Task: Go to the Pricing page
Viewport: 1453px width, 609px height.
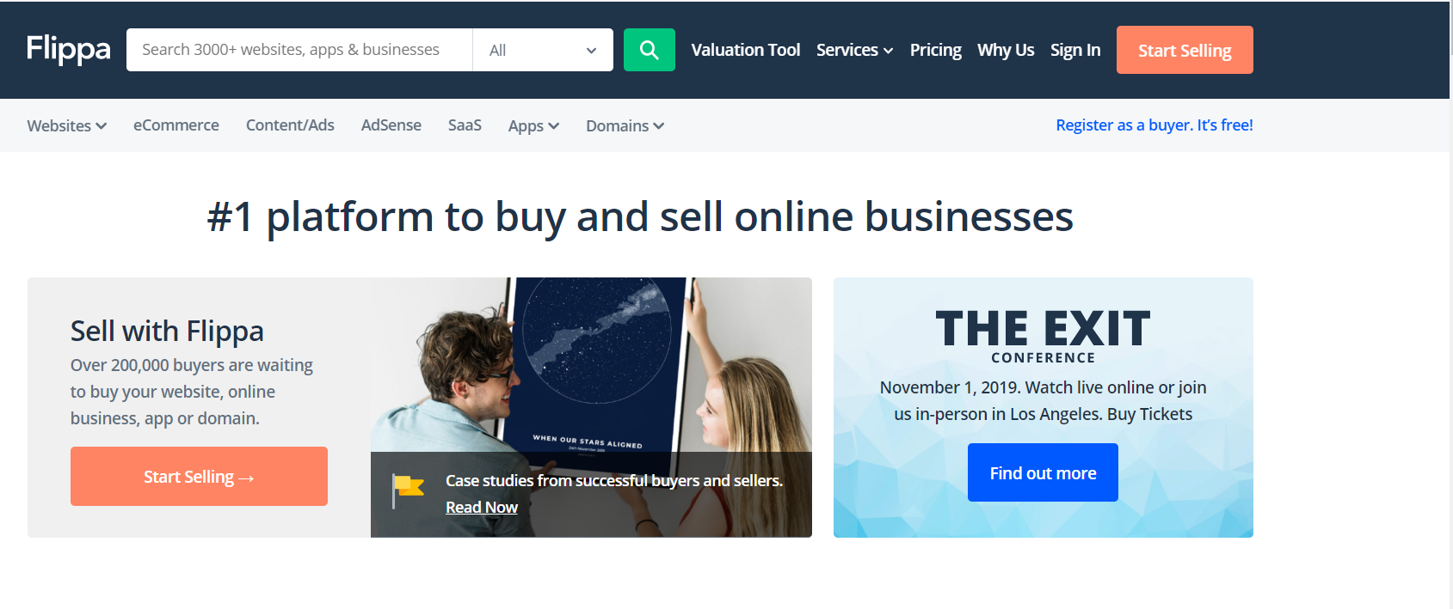Action: pyautogui.click(x=935, y=50)
